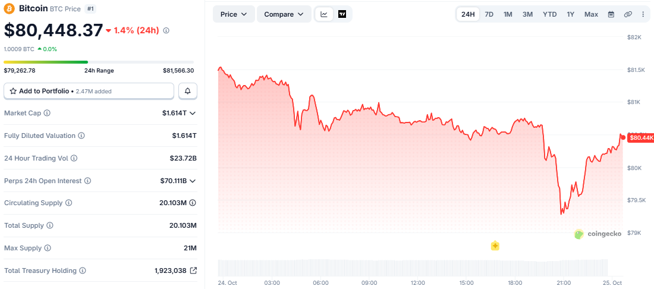Open the info icon beside Circulating Supply label

[69, 203]
